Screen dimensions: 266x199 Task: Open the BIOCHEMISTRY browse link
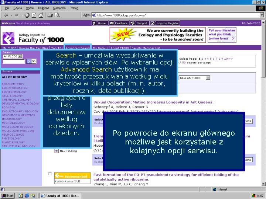13,84
